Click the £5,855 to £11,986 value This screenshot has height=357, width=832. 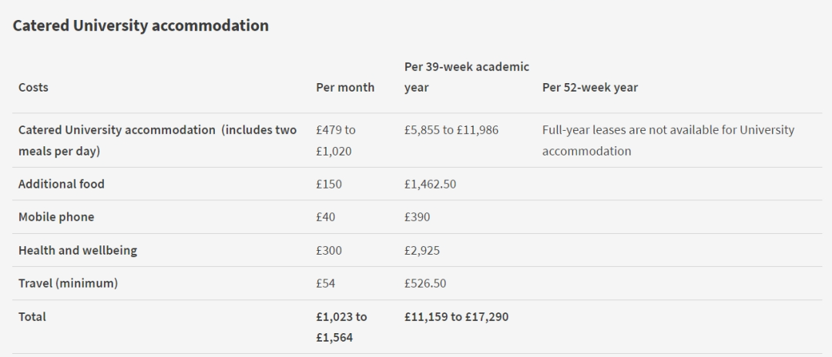click(x=451, y=130)
